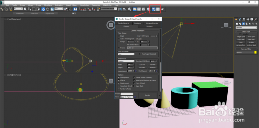Click Bind to Space Warp icon
The image size is (259, 128).
click(x=11, y=9)
